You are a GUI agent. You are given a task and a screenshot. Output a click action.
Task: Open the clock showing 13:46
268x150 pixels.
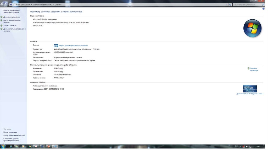258,147
